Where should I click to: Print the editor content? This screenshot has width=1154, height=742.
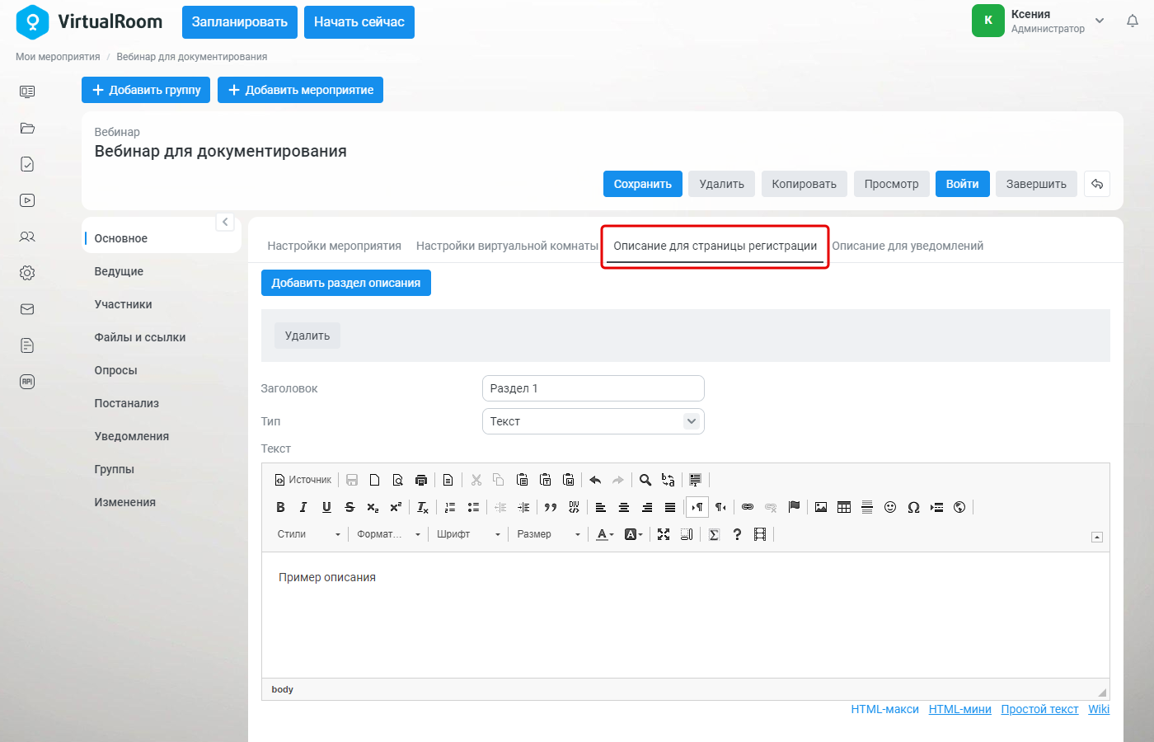click(421, 480)
